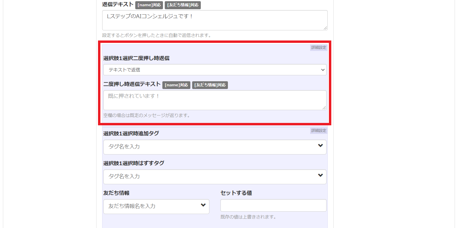Open the 選択肢1選択二度押し時返信 dropdown
The image size is (457, 228).
coord(215,70)
